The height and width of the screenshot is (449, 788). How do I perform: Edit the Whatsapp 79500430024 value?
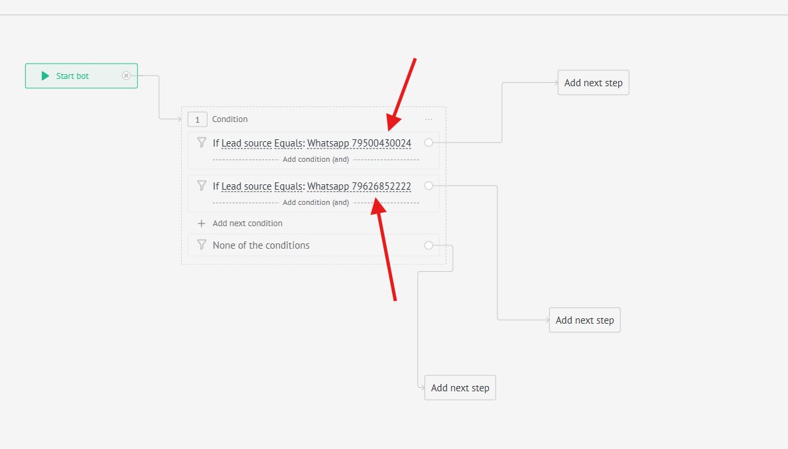pos(359,143)
